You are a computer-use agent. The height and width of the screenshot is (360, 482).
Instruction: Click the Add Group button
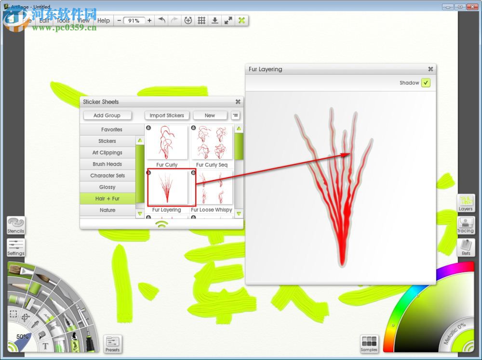point(107,116)
